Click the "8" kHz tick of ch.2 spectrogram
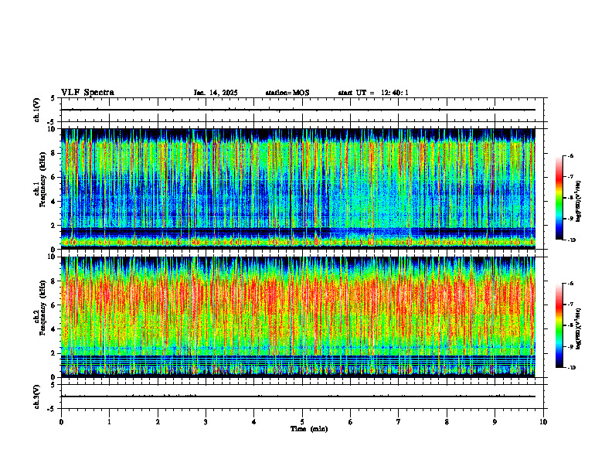Viewport: 612px width, 473px height. coord(54,281)
